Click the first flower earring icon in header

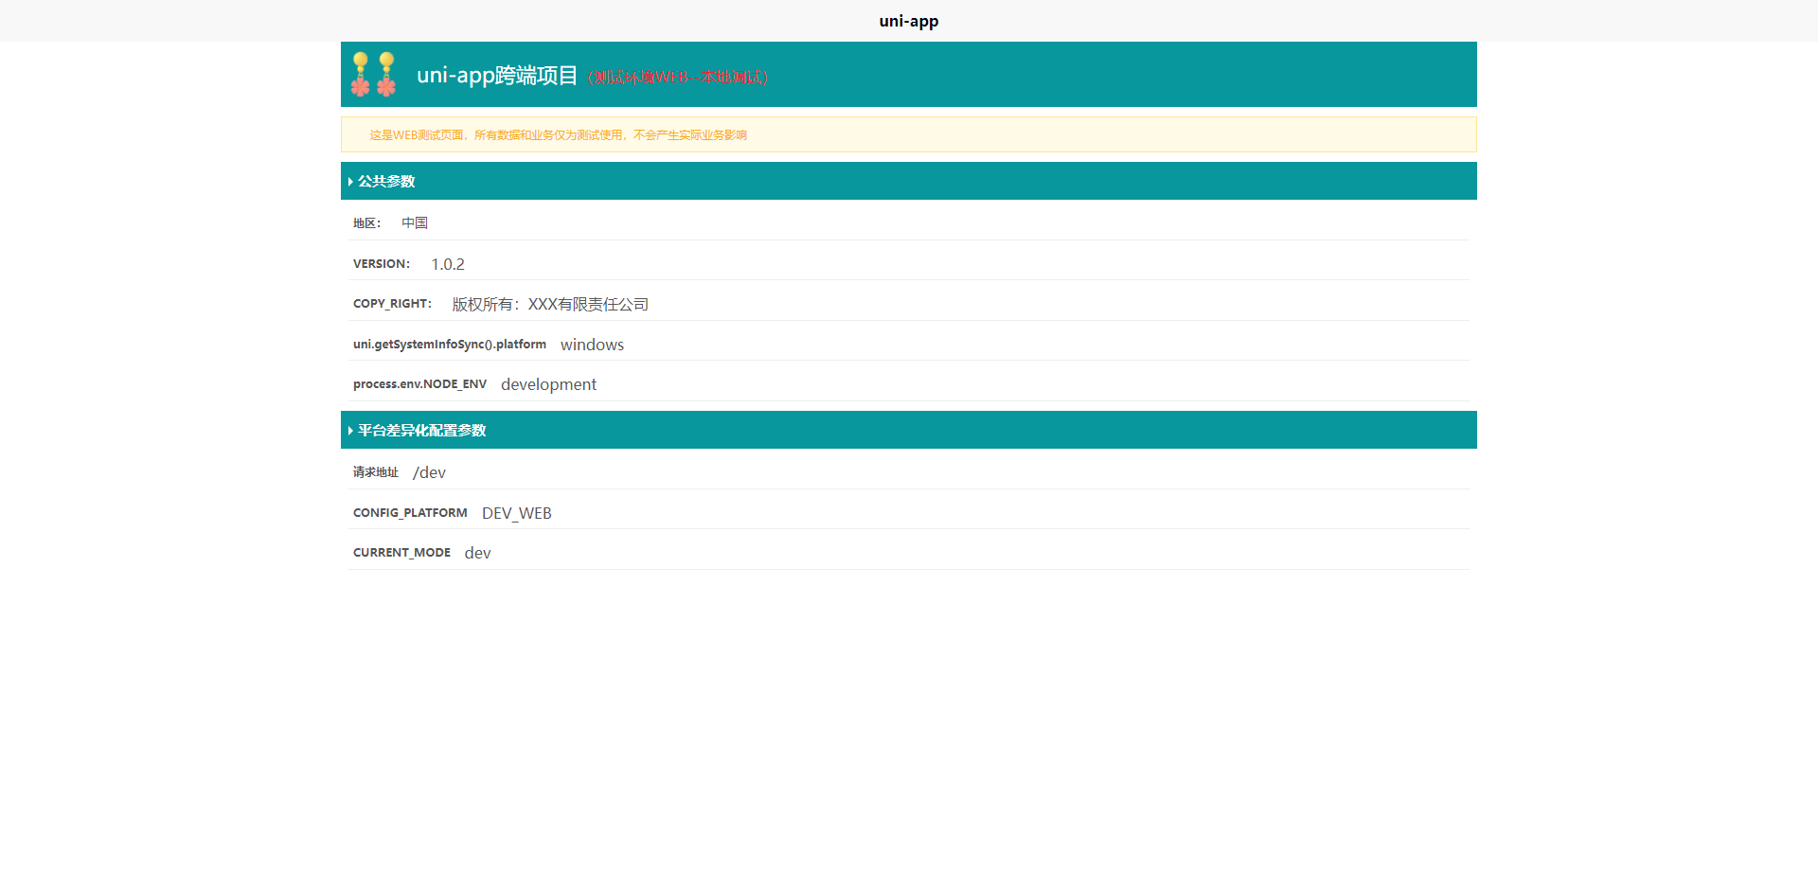pyautogui.click(x=363, y=74)
